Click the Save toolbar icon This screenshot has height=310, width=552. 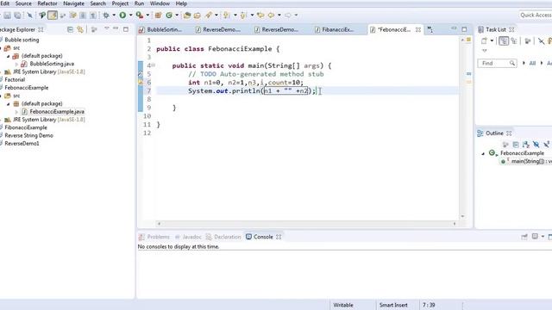click(x=8, y=15)
